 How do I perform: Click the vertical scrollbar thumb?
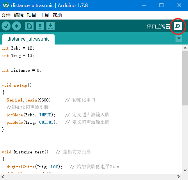pos(185,78)
